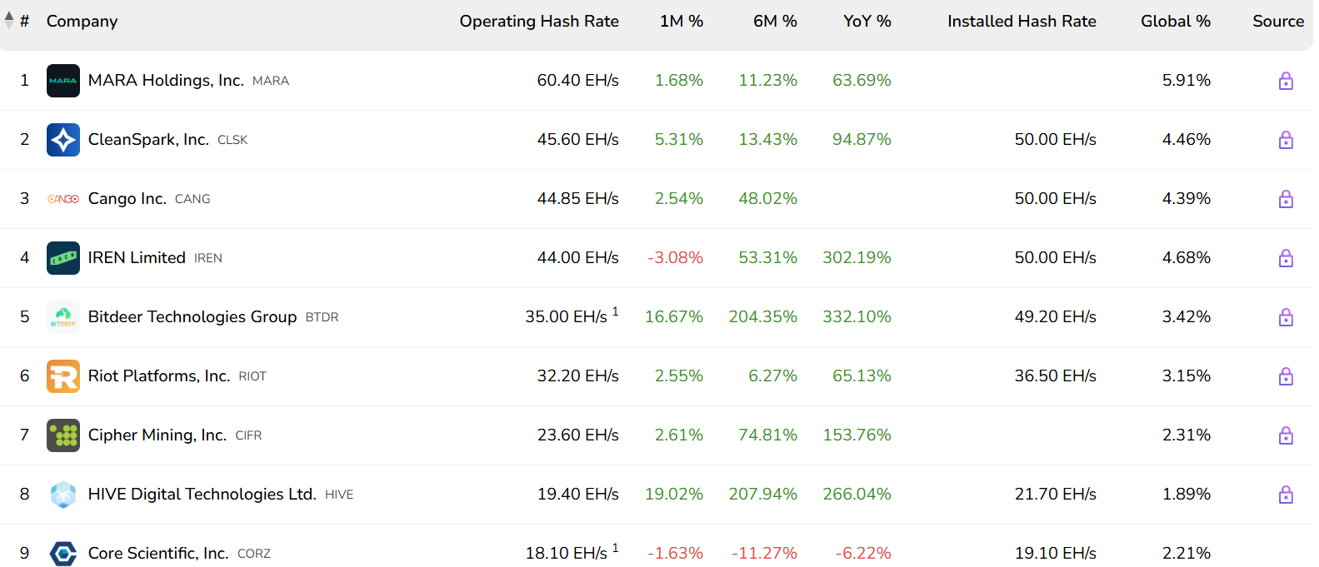Click the Cipher Mining logo icon

[x=63, y=435]
